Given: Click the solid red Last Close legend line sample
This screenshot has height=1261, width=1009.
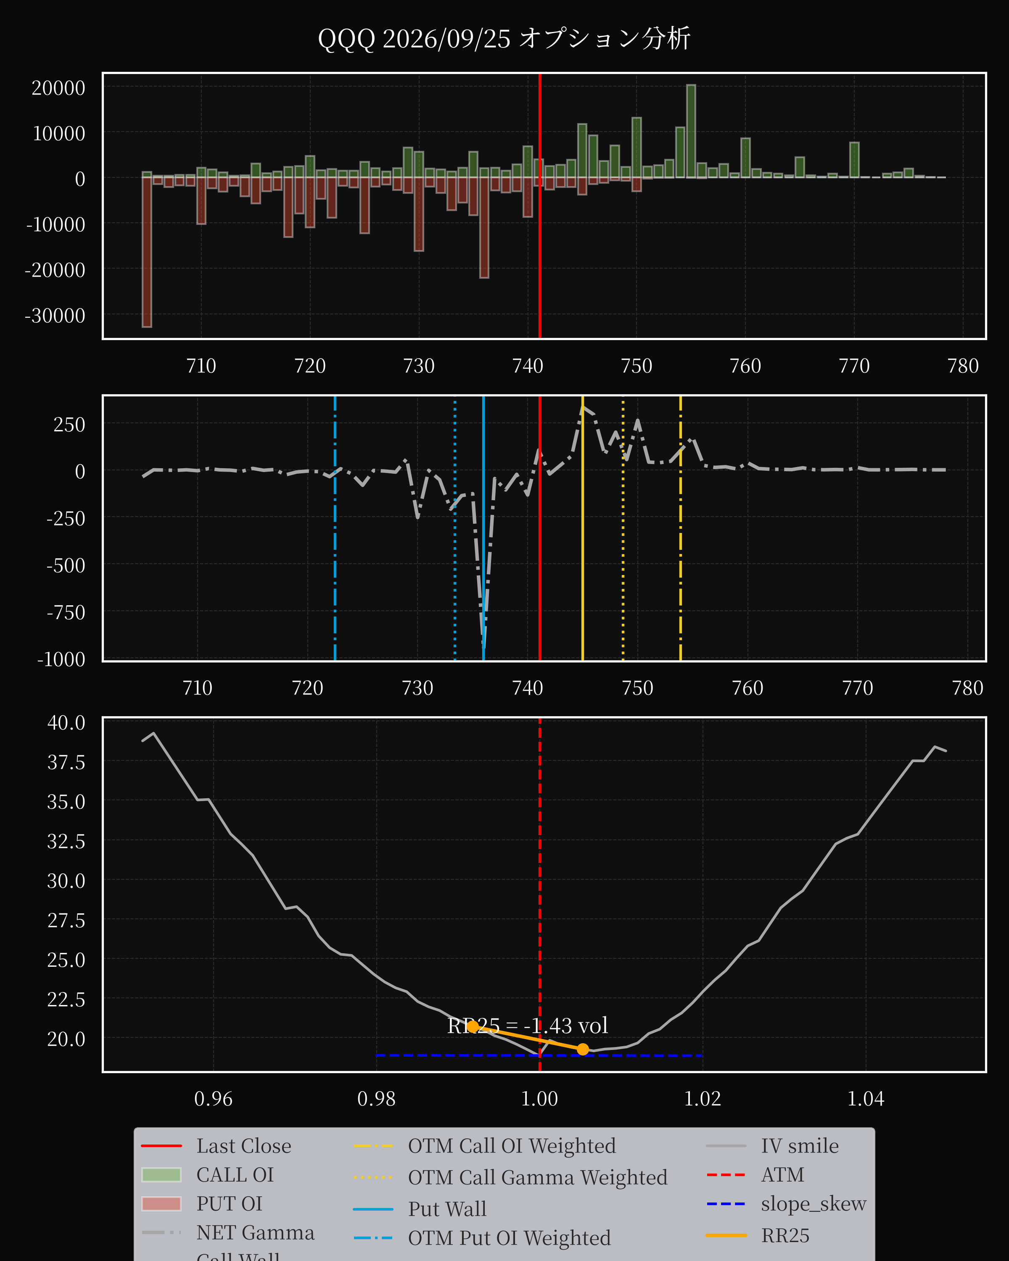Looking at the screenshot, I should pos(161,1146).
